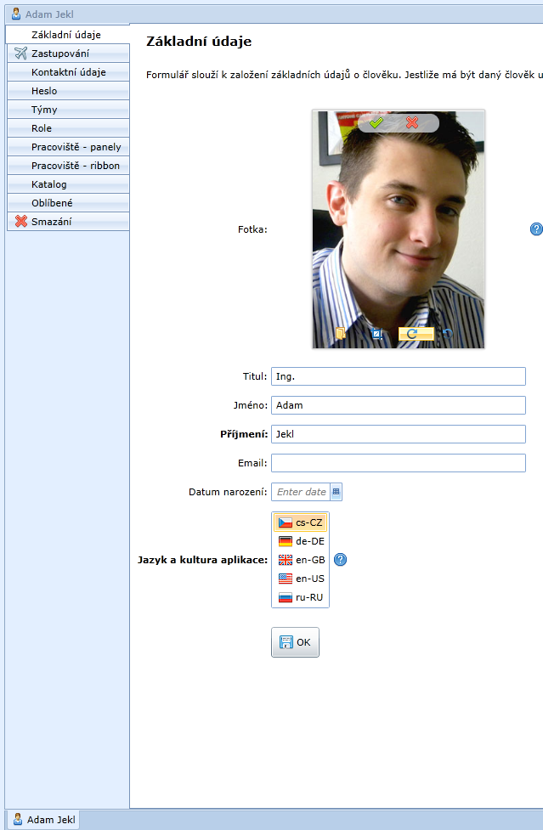Click the crop icon below the photo
Viewport: 543px width, 830px height.
tap(376, 334)
